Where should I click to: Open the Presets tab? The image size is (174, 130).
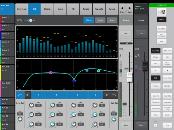click(99, 9)
